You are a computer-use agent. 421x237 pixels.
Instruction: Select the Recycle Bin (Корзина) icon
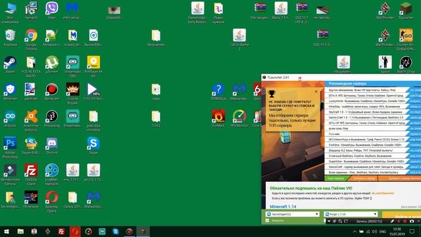coord(11,38)
